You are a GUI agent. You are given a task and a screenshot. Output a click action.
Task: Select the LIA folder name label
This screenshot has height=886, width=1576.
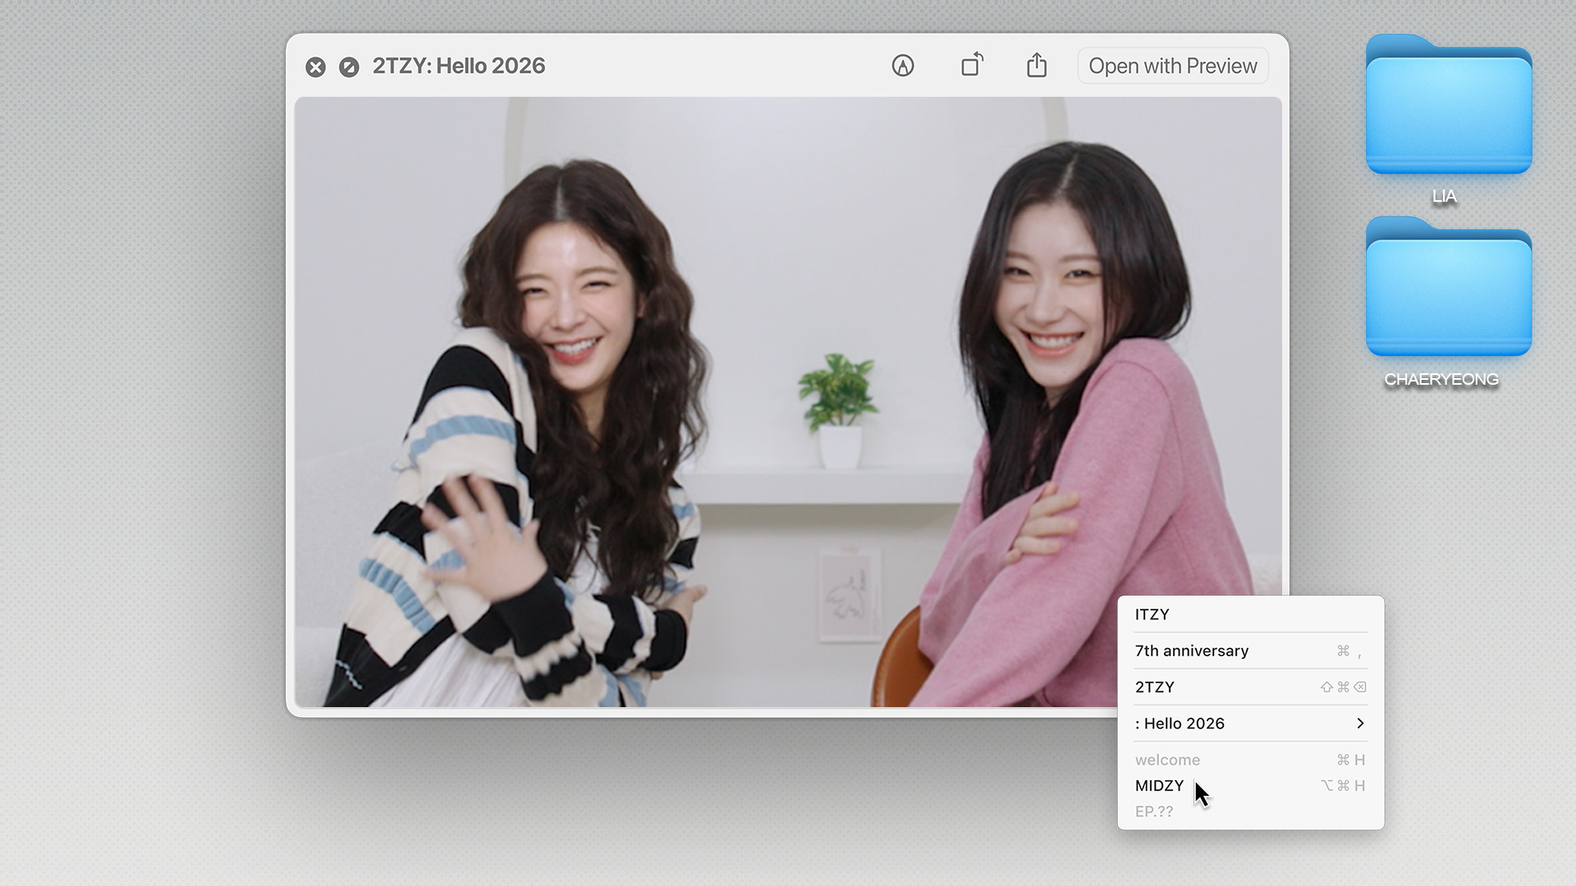1445,197
